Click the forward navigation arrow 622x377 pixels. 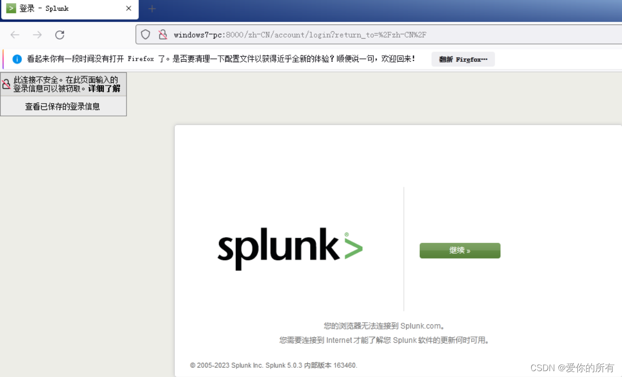(37, 35)
